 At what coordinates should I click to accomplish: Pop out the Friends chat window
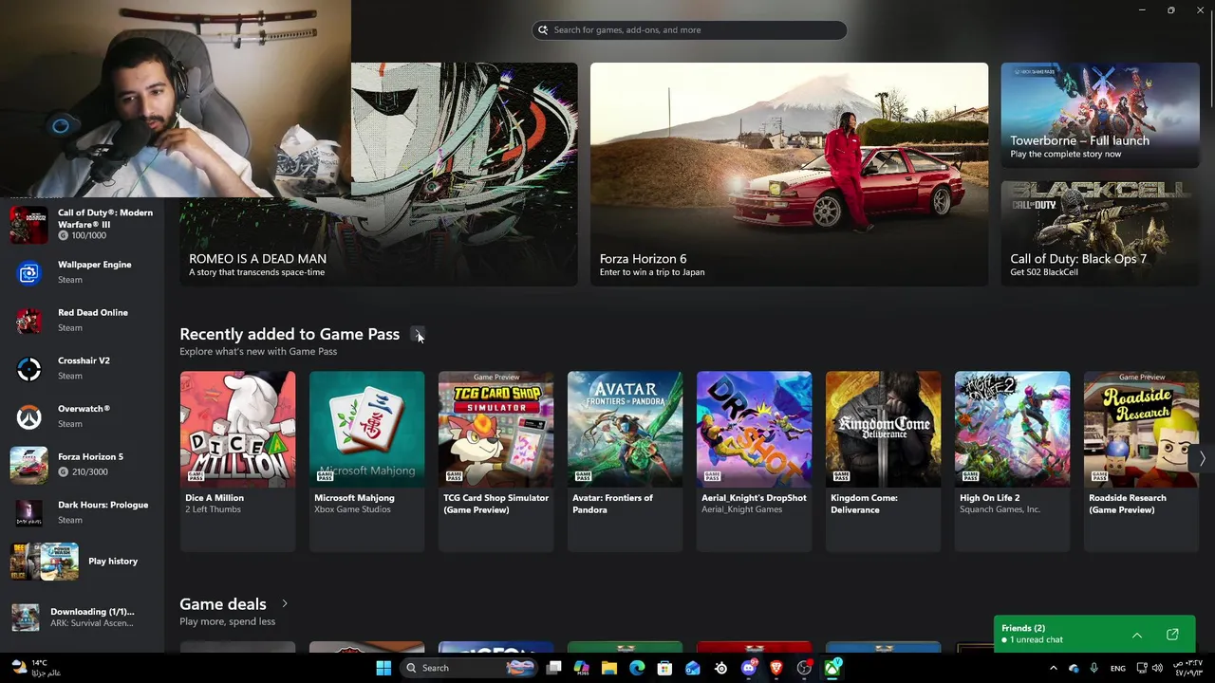pos(1172,635)
